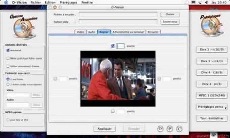Open the Préréglages menu

(x=68, y=2)
